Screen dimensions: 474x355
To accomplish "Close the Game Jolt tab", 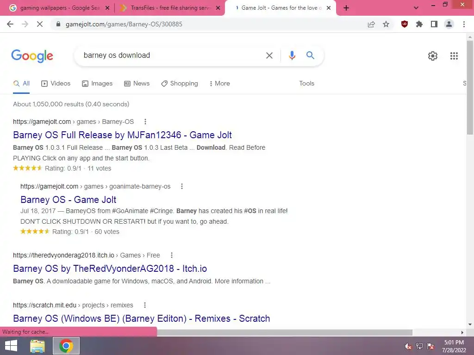I will pyautogui.click(x=329, y=8).
